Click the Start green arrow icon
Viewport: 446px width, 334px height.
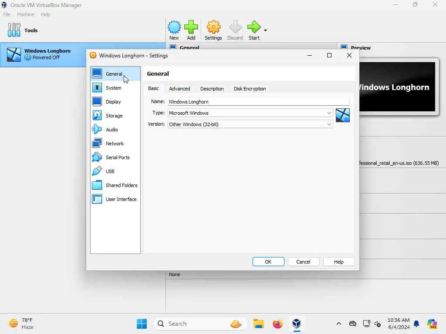click(254, 30)
